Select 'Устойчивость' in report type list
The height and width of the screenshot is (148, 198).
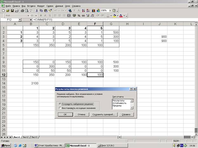(119, 103)
